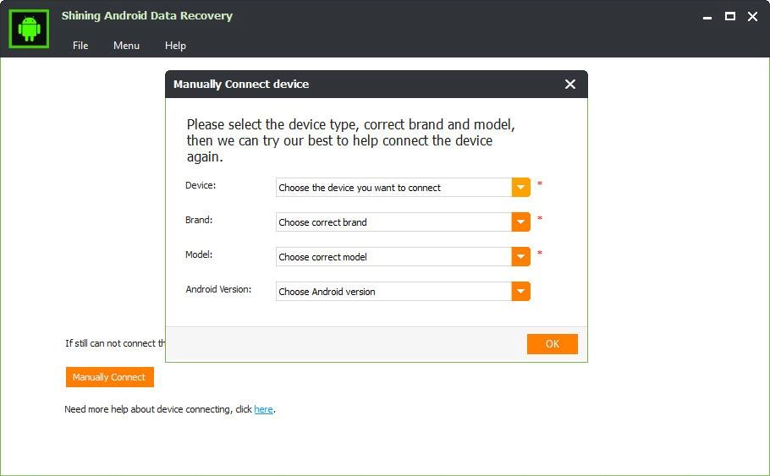Image resolution: width=770 pixels, height=476 pixels.
Task: Open the File menu
Action: coord(80,46)
